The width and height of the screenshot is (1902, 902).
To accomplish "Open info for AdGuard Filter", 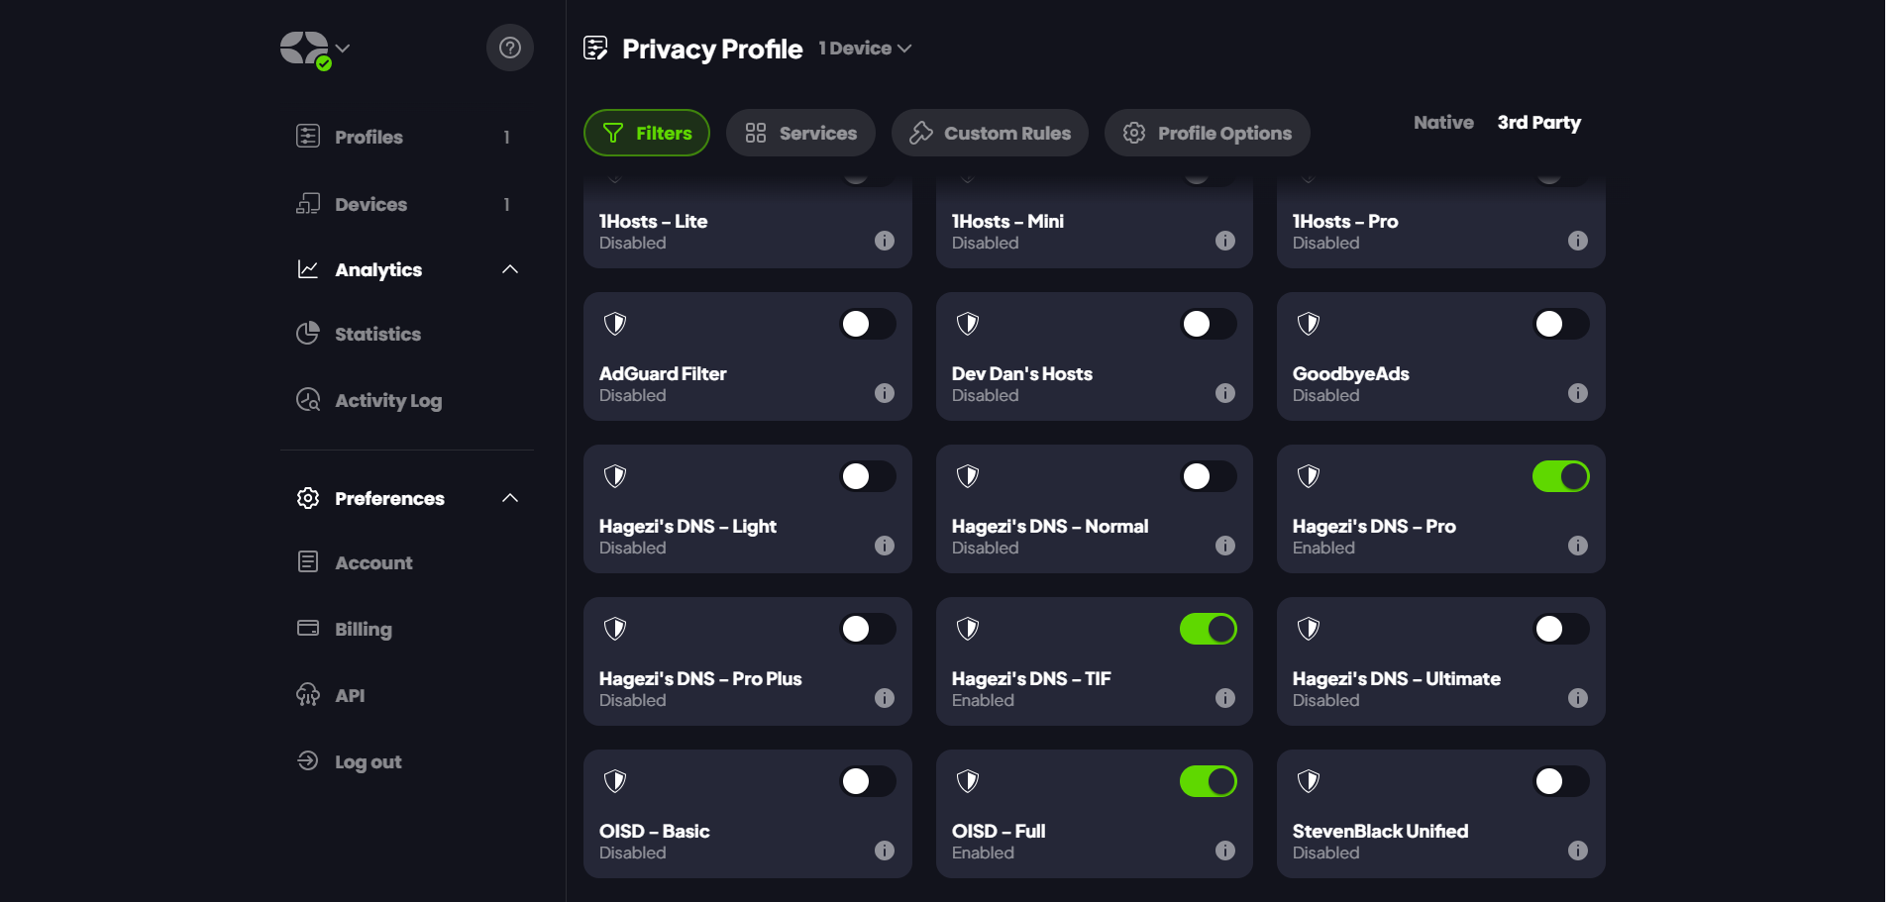I will point(885,393).
